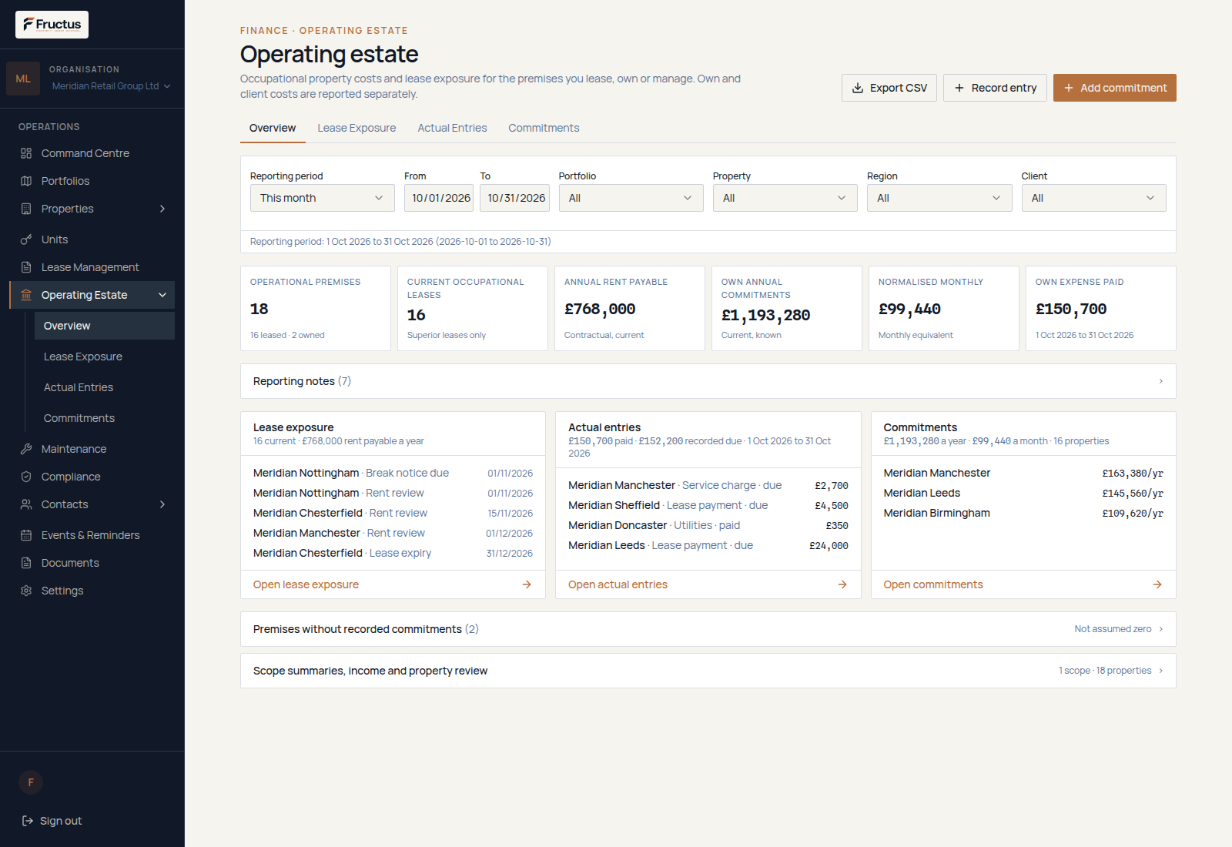Click the Sign out arrow icon
This screenshot has height=847, width=1232.
coord(28,821)
